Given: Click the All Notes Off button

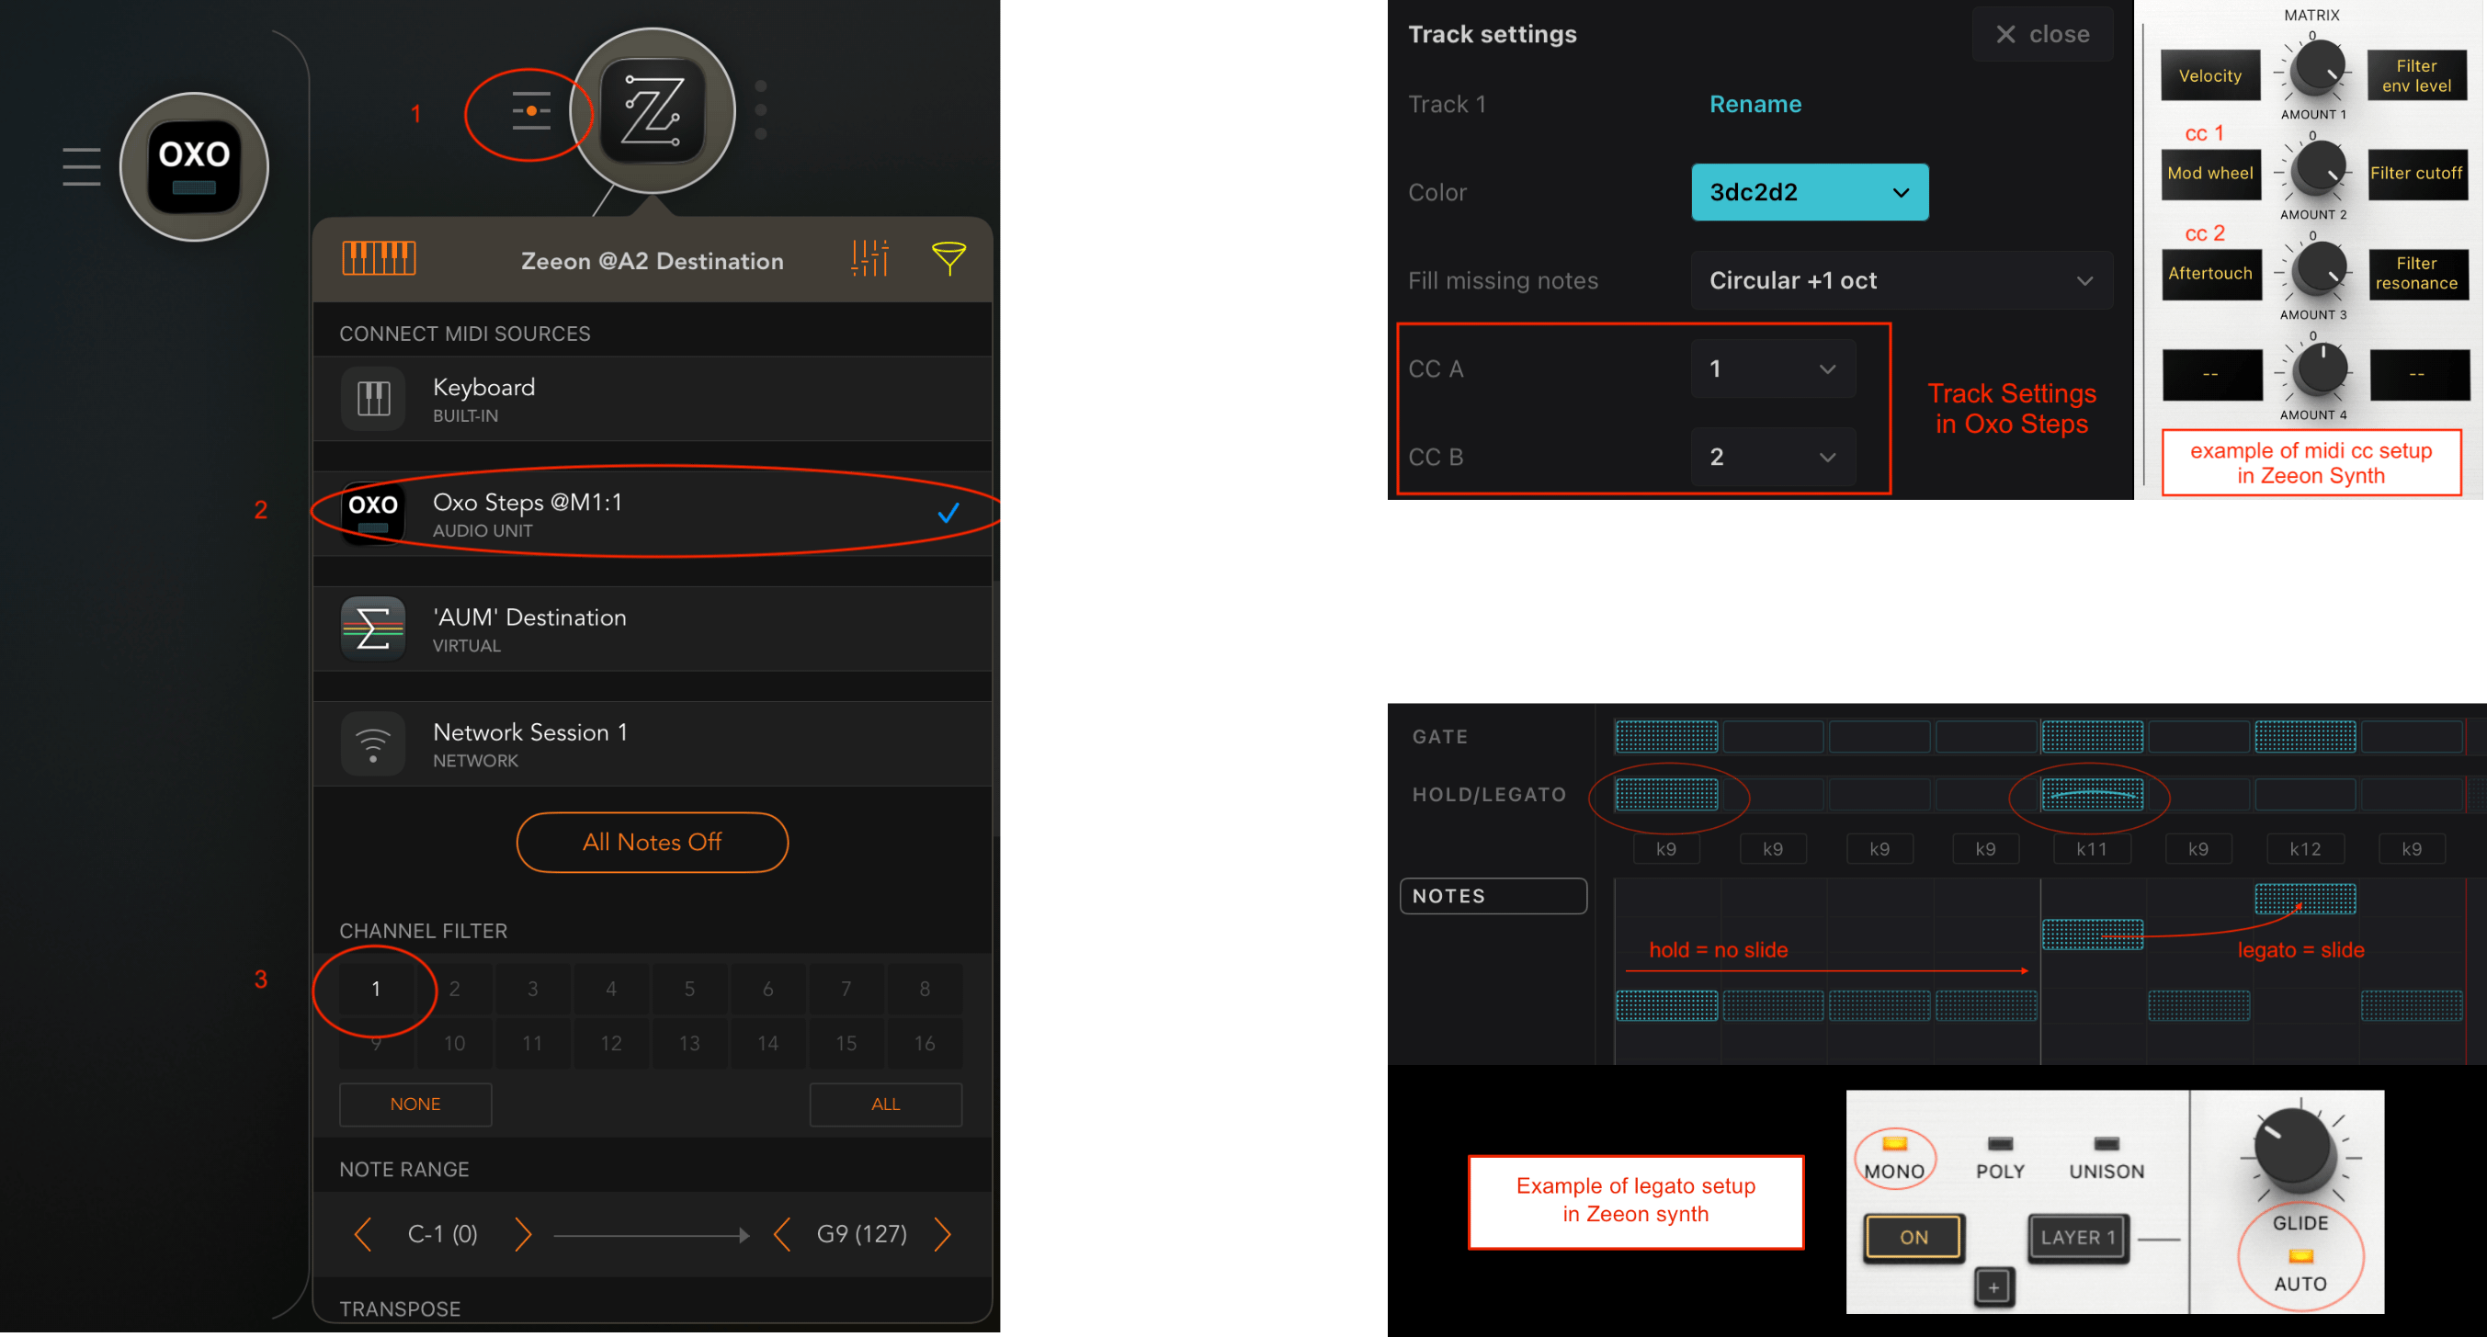Looking at the screenshot, I should coord(653,842).
